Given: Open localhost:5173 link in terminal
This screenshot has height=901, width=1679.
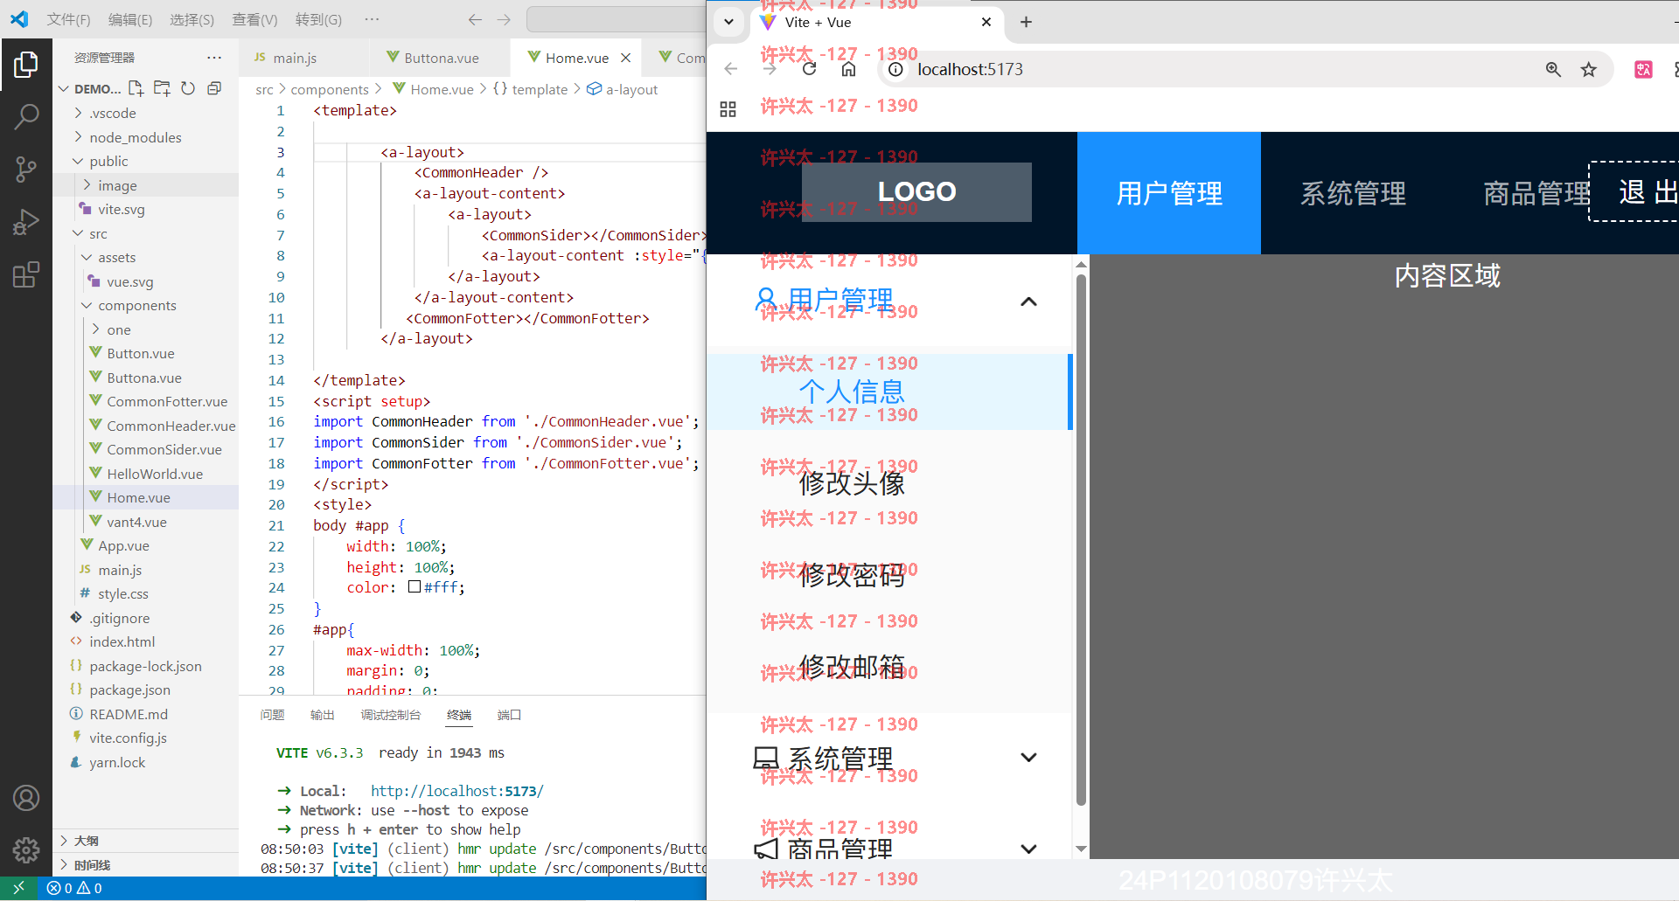Looking at the screenshot, I should (456, 791).
